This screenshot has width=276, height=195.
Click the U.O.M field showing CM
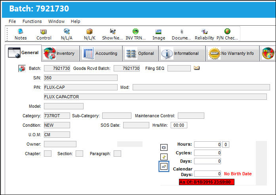click(57, 135)
